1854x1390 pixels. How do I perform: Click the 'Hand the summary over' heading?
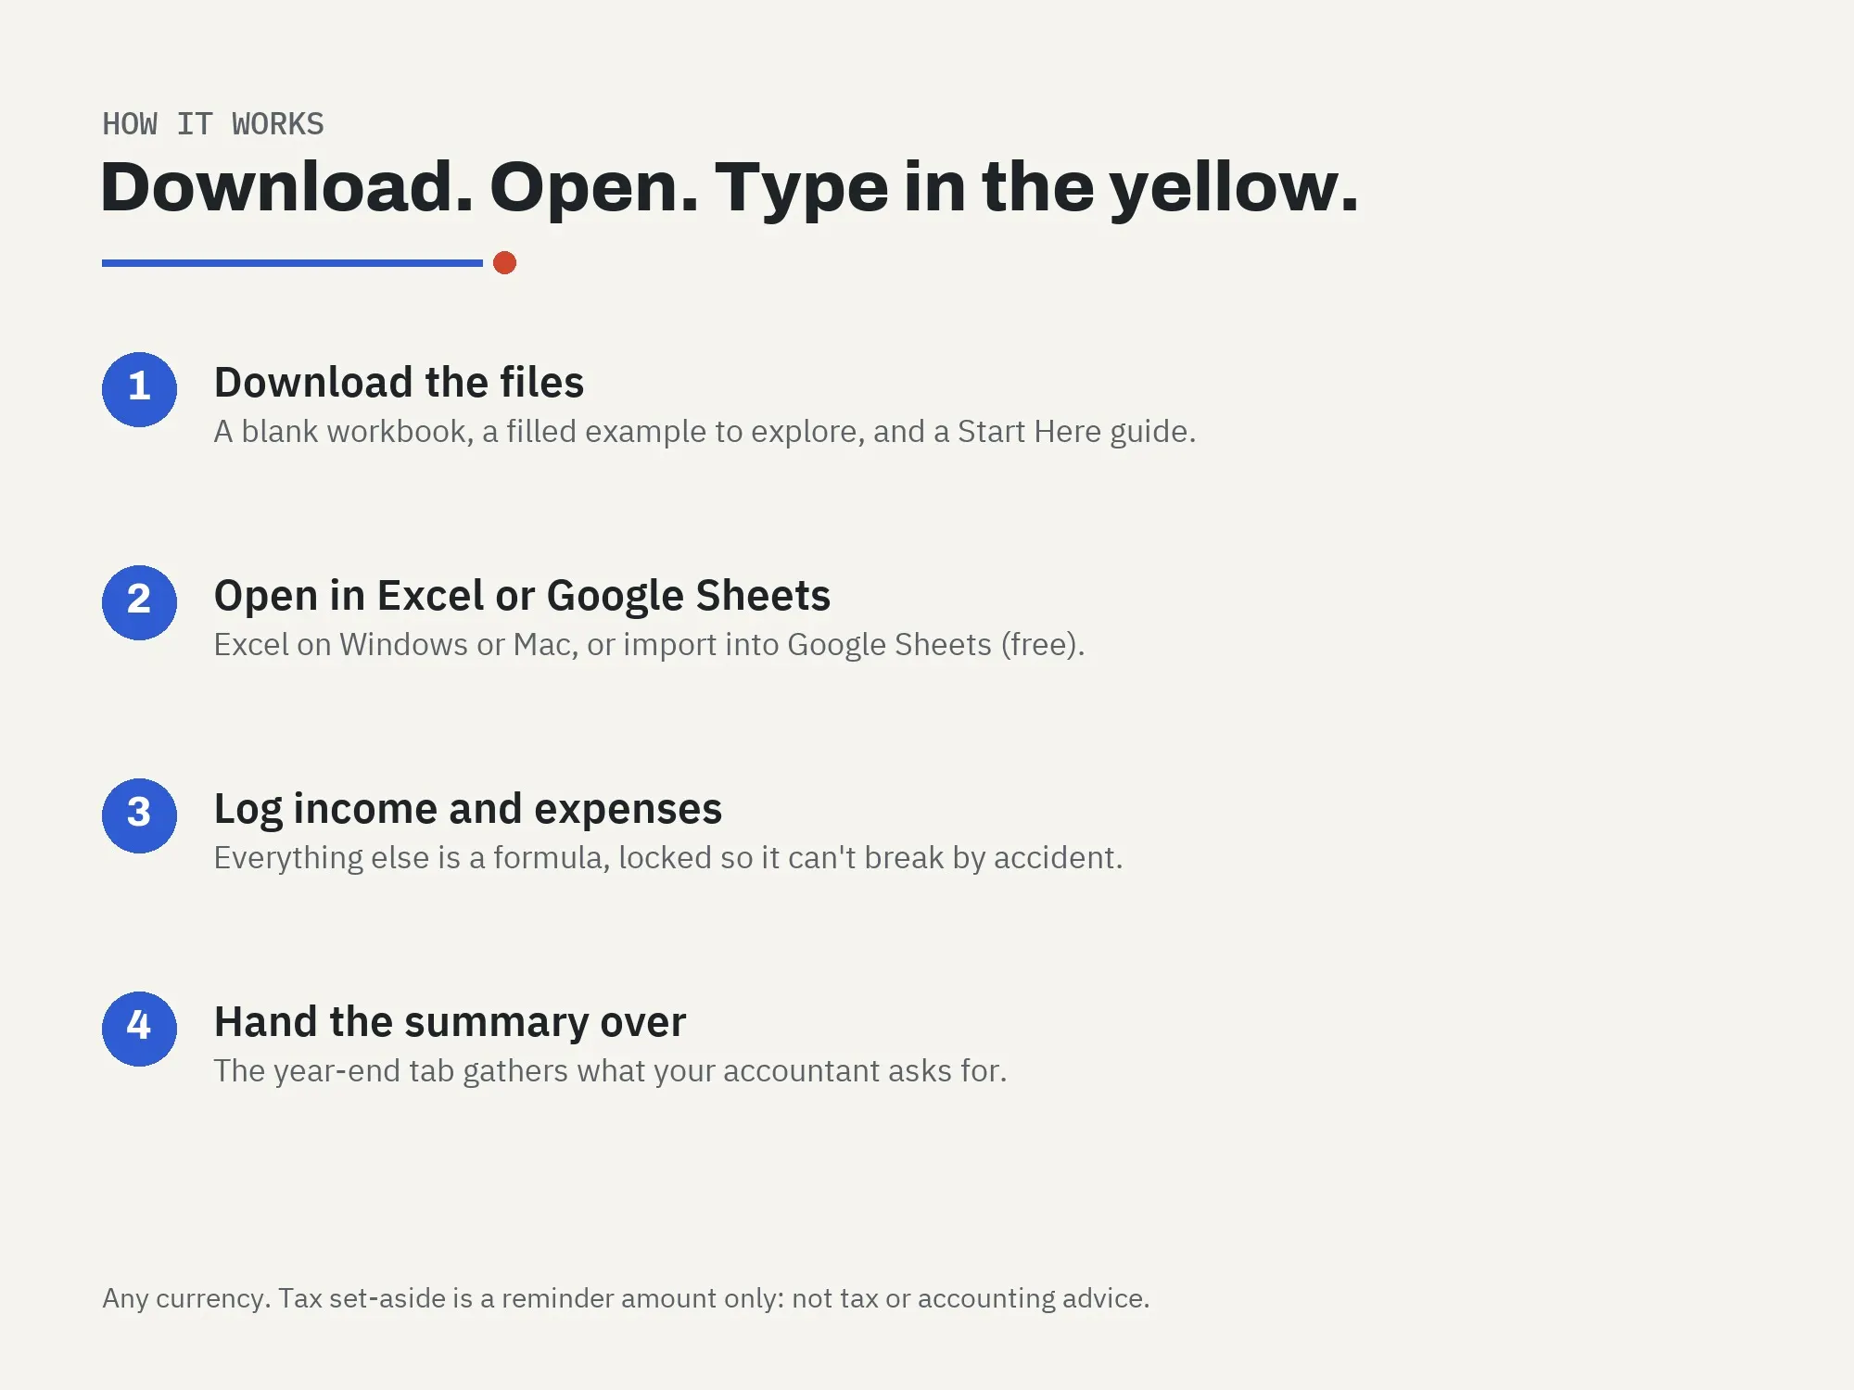tap(450, 1022)
